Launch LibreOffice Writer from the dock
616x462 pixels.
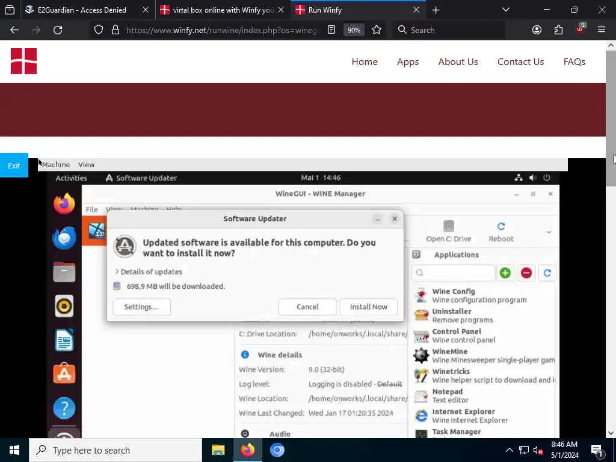64,340
